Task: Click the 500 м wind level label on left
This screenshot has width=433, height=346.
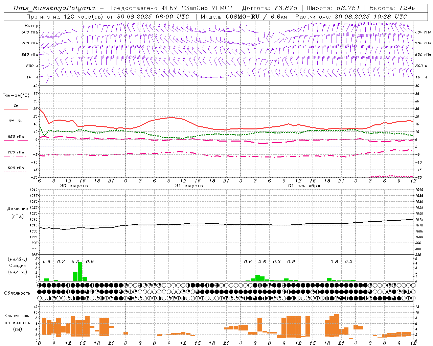Action: (x=32, y=66)
